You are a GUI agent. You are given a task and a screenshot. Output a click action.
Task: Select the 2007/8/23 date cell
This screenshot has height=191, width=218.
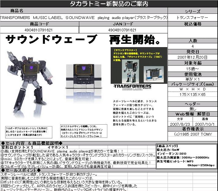tap(180, 124)
